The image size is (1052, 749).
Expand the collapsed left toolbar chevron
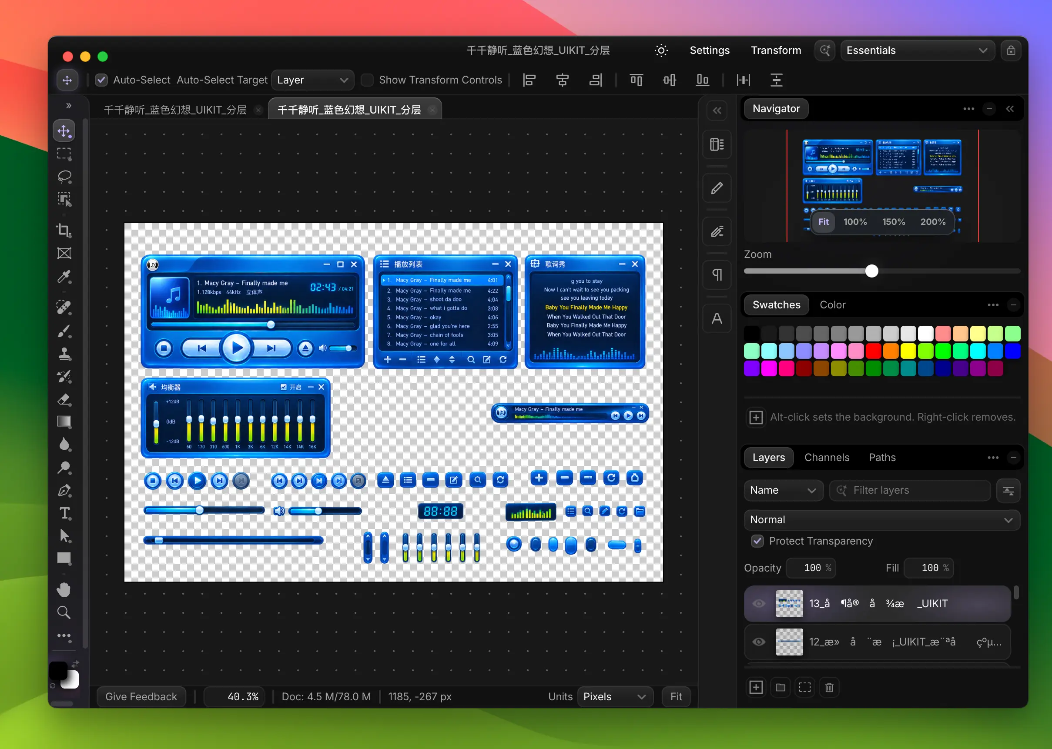pos(69,106)
